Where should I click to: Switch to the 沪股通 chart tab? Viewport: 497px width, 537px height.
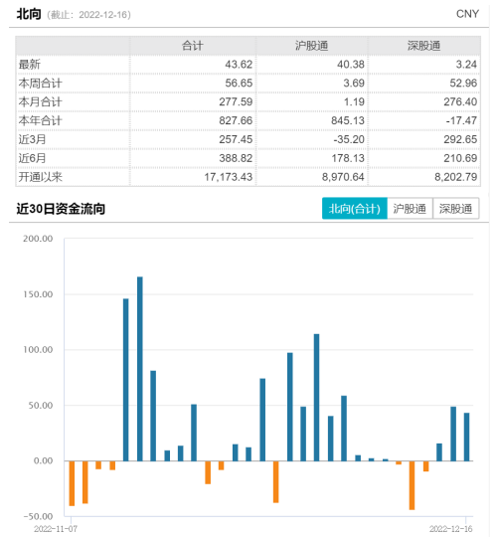pos(410,208)
